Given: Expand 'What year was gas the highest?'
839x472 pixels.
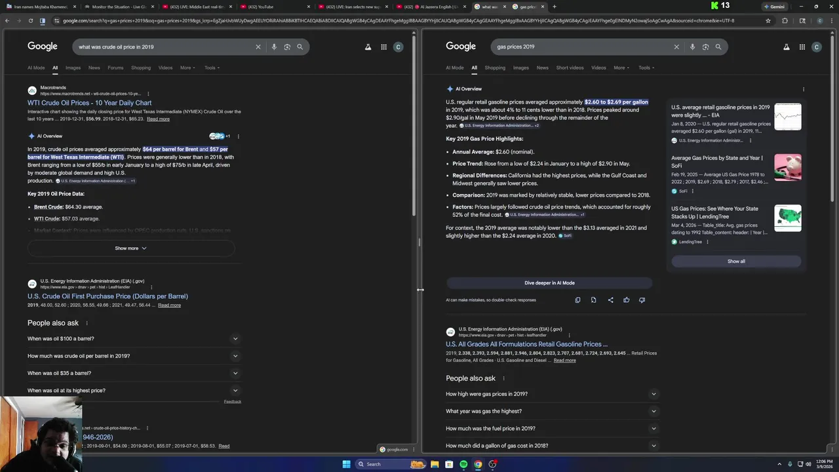Looking at the screenshot, I should click(x=552, y=411).
